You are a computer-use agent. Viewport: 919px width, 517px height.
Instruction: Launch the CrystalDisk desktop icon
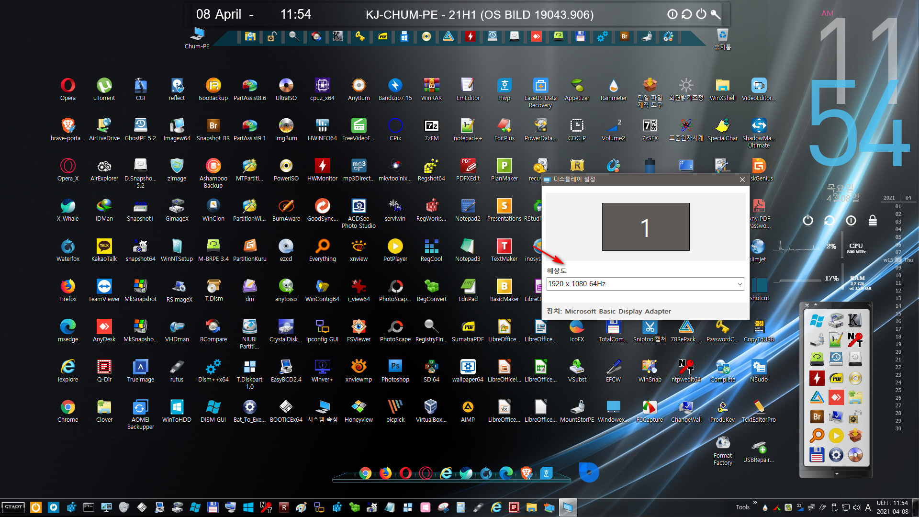286,330
